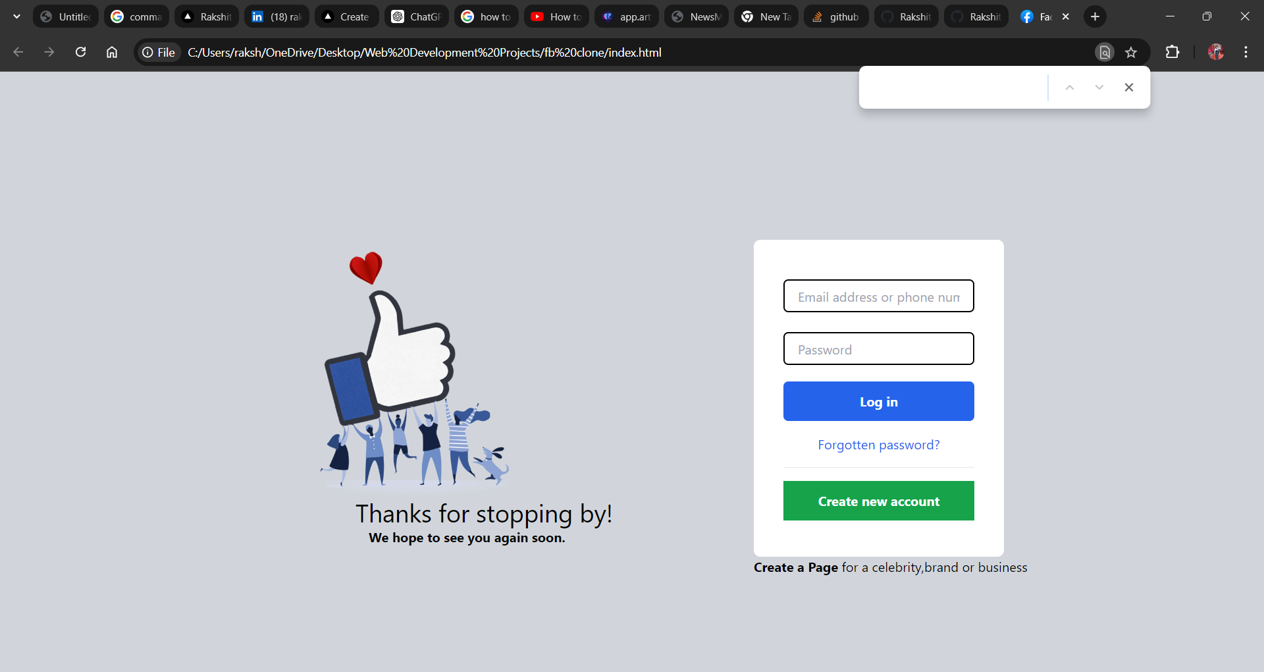Open the Extensions puzzle icon
Screen dimensions: 1264x672
coord(1172,52)
